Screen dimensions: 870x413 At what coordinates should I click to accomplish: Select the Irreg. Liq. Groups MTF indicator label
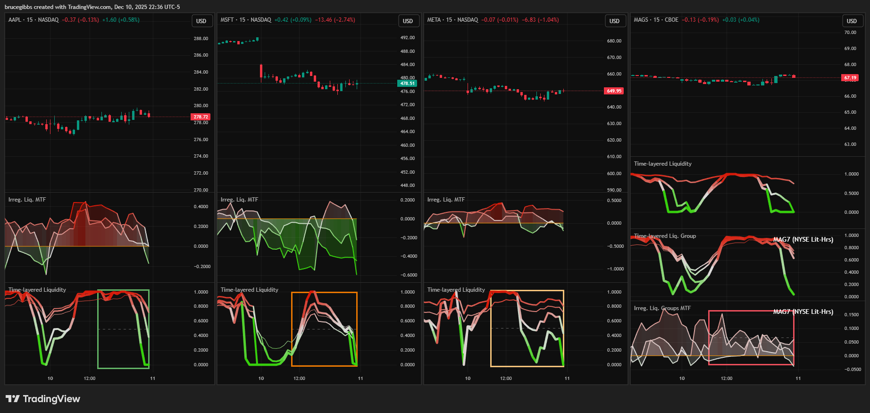[662, 308]
